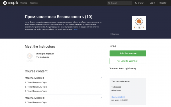Open the Catalog menu
The height and width of the screenshot is (107, 171).
(x=24, y=3)
